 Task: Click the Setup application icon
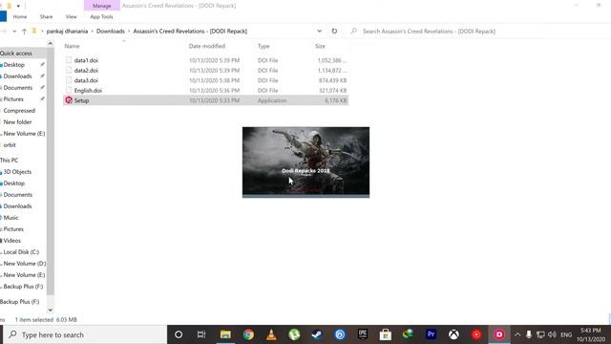tap(69, 100)
